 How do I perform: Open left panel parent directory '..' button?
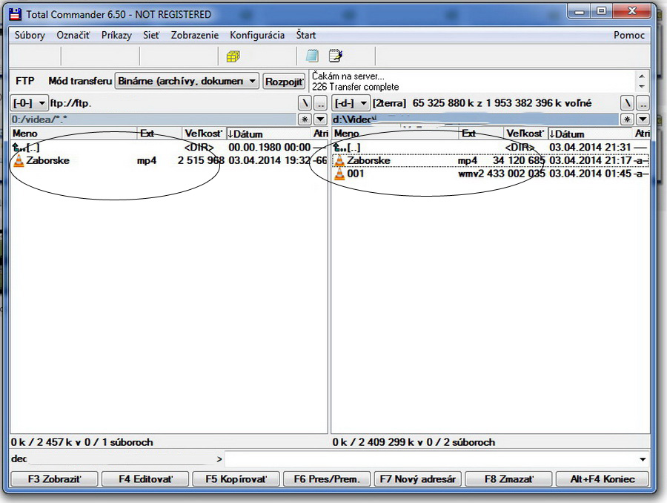320,103
